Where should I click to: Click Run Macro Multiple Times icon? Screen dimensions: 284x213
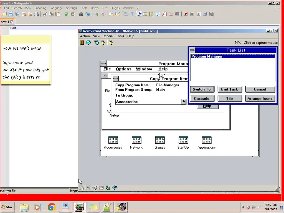tap(205, 14)
